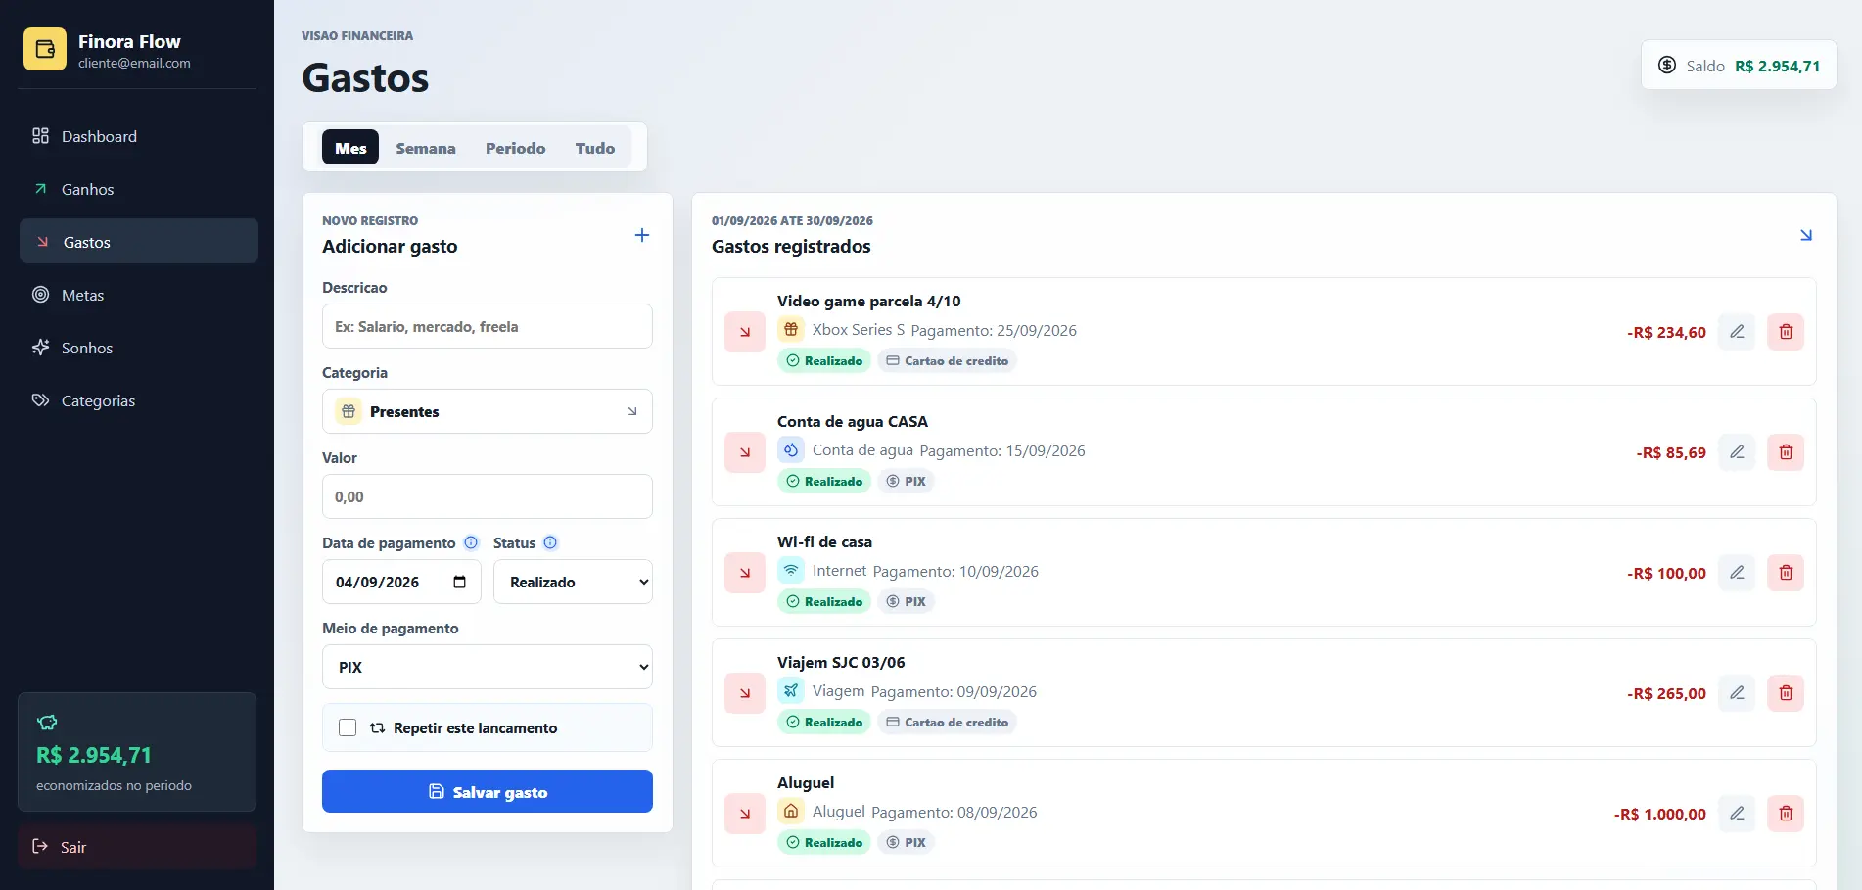The image size is (1862, 890).
Task: Click the Valor input field
Action: tap(488, 496)
